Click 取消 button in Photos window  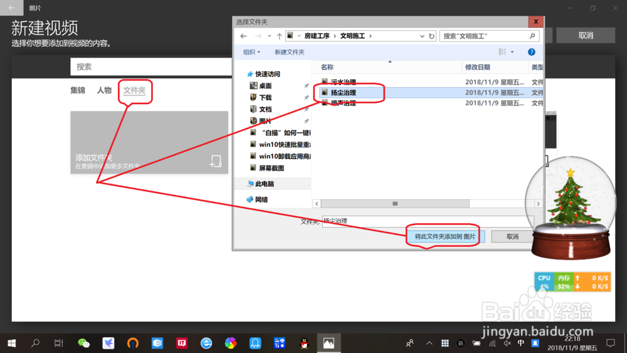point(586,35)
